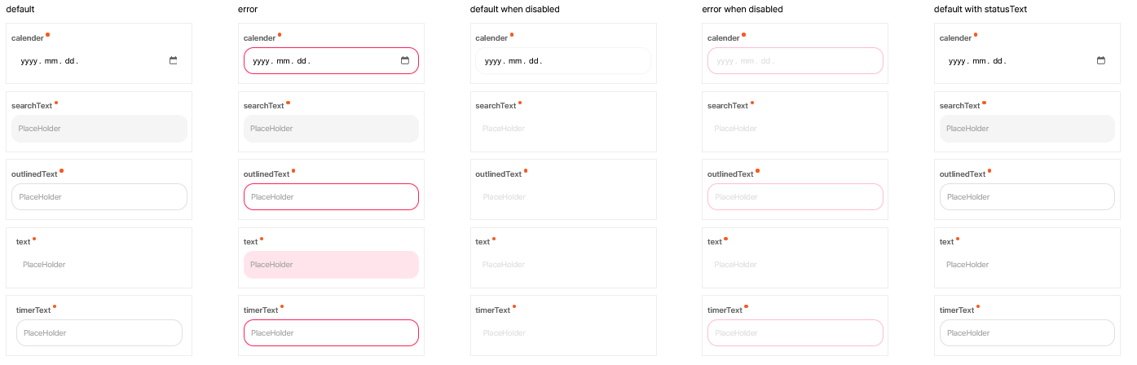The width and height of the screenshot is (1137, 365).
Task: Click the year segment in error calender field
Action: [x=261, y=61]
